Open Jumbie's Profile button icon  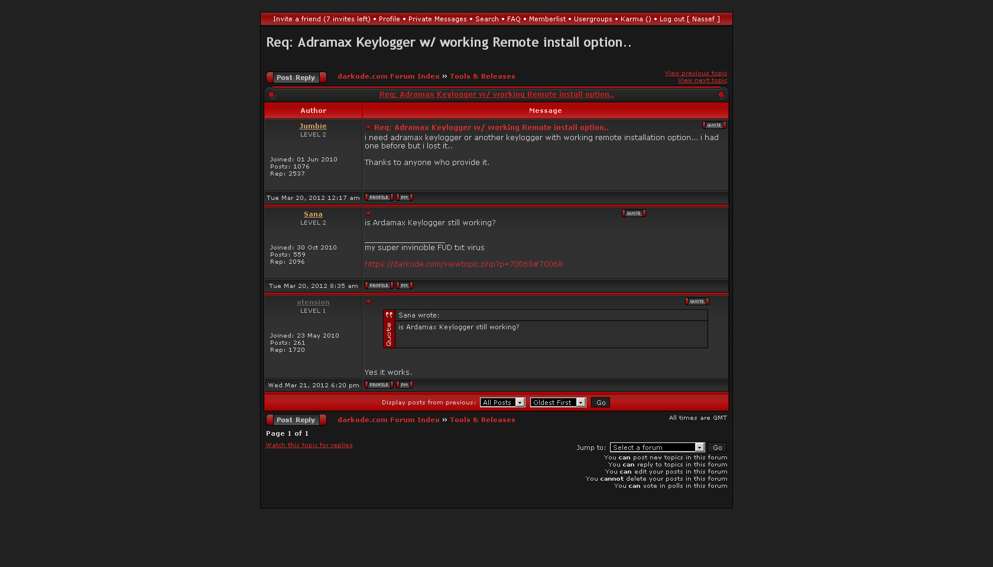pyautogui.click(x=379, y=197)
